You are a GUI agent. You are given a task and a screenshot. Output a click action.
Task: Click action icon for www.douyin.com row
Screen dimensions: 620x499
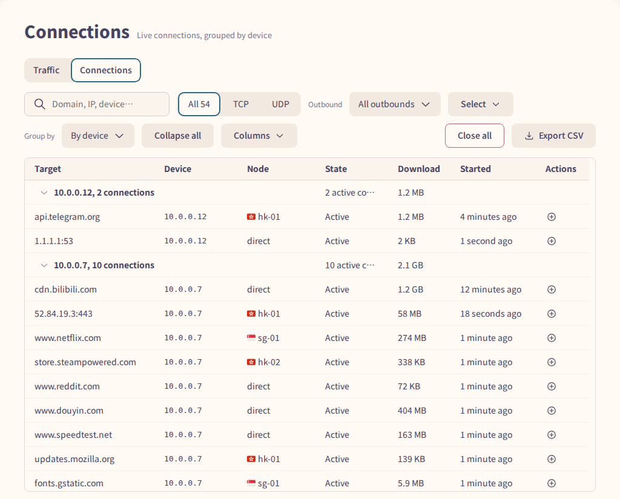(x=551, y=411)
